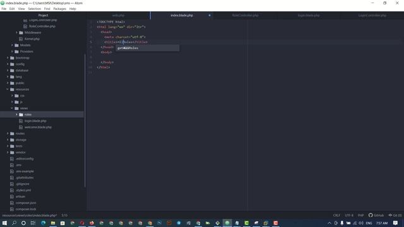Collapse the resources folder

8,90
